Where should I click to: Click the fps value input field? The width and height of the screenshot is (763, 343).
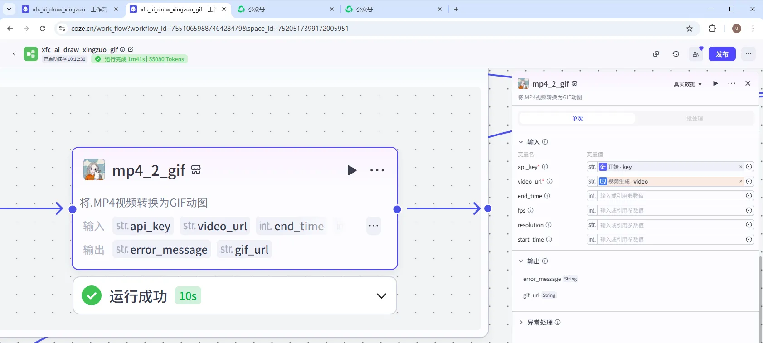click(x=671, y=210)
